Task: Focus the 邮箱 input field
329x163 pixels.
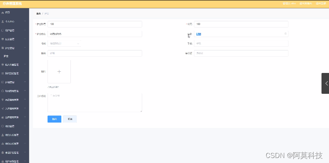Action: click(x=95, y=53)
